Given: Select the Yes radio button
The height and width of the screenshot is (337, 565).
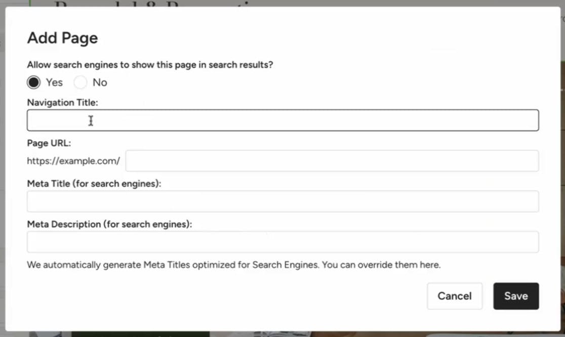Looking at the screenshot, I should (34, 82).
